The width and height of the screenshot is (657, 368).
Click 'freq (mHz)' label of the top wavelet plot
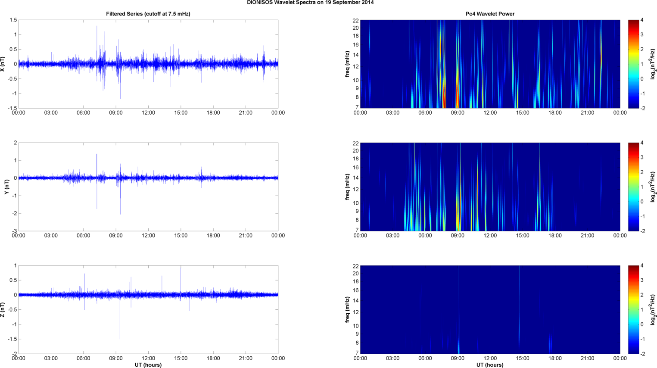347,64
